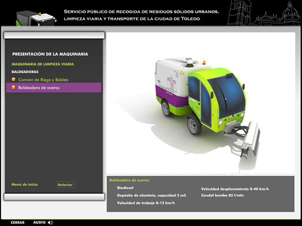Image resolution: width=302 pixels, height=226 pixels.
Task: Close the presentation with CERRAR
Action: 18,223
